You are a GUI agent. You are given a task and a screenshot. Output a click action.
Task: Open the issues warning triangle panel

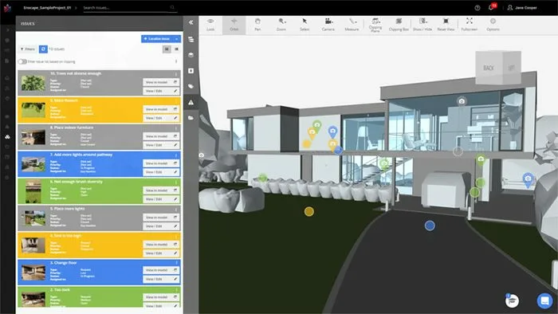click(191, 103)
